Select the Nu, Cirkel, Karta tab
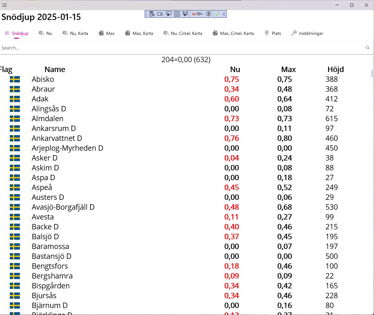 click(x=183, y=33)
